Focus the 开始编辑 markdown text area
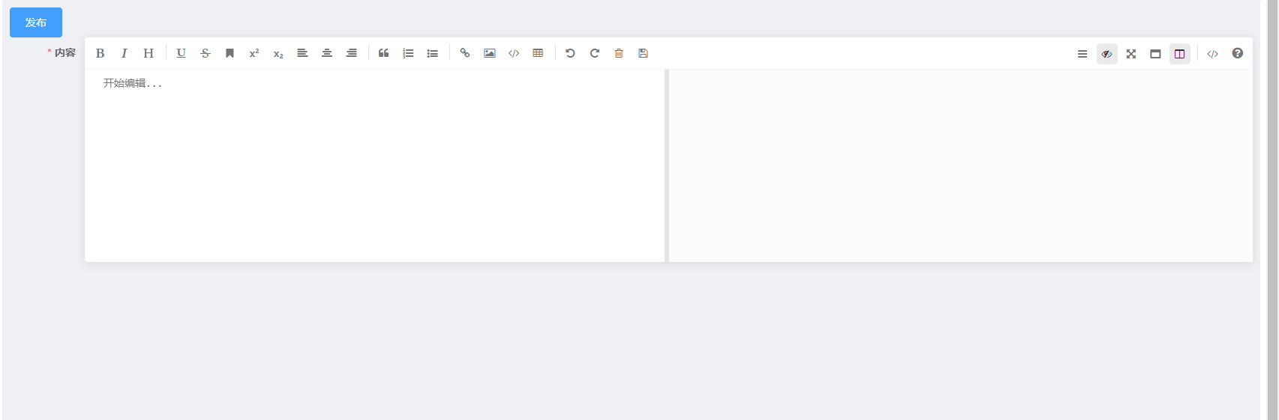Screen dimensions: 1279x420 [x=374, y=165]
